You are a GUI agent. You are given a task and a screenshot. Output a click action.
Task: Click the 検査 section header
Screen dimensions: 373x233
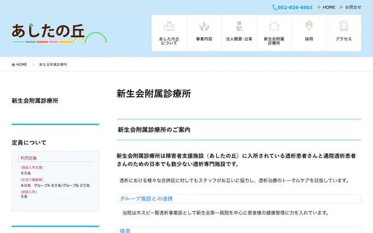click(x=125, y=231)
